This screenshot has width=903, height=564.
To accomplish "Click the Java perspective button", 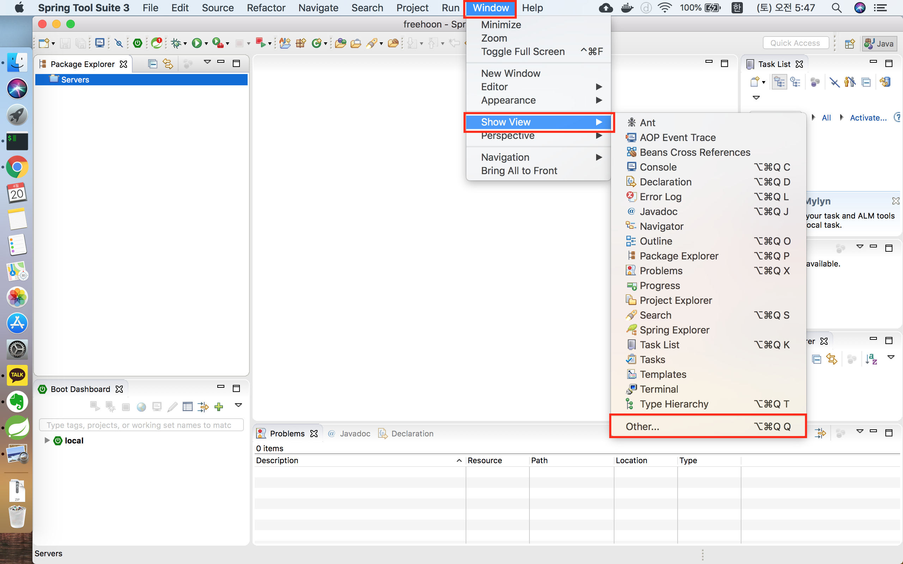I will 879,43.
